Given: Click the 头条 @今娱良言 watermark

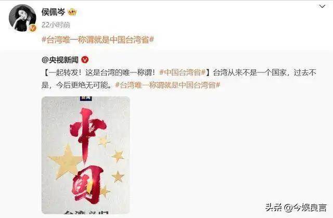Looking at the screenshot, I should 296,207.
